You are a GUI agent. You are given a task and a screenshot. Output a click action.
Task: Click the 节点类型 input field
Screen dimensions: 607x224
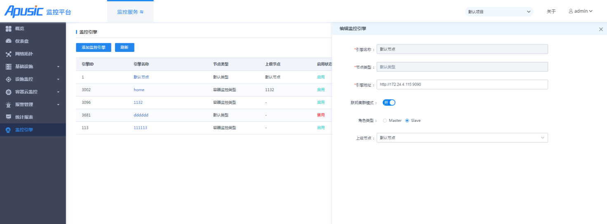pyautogui.click(x=462, y=67)
